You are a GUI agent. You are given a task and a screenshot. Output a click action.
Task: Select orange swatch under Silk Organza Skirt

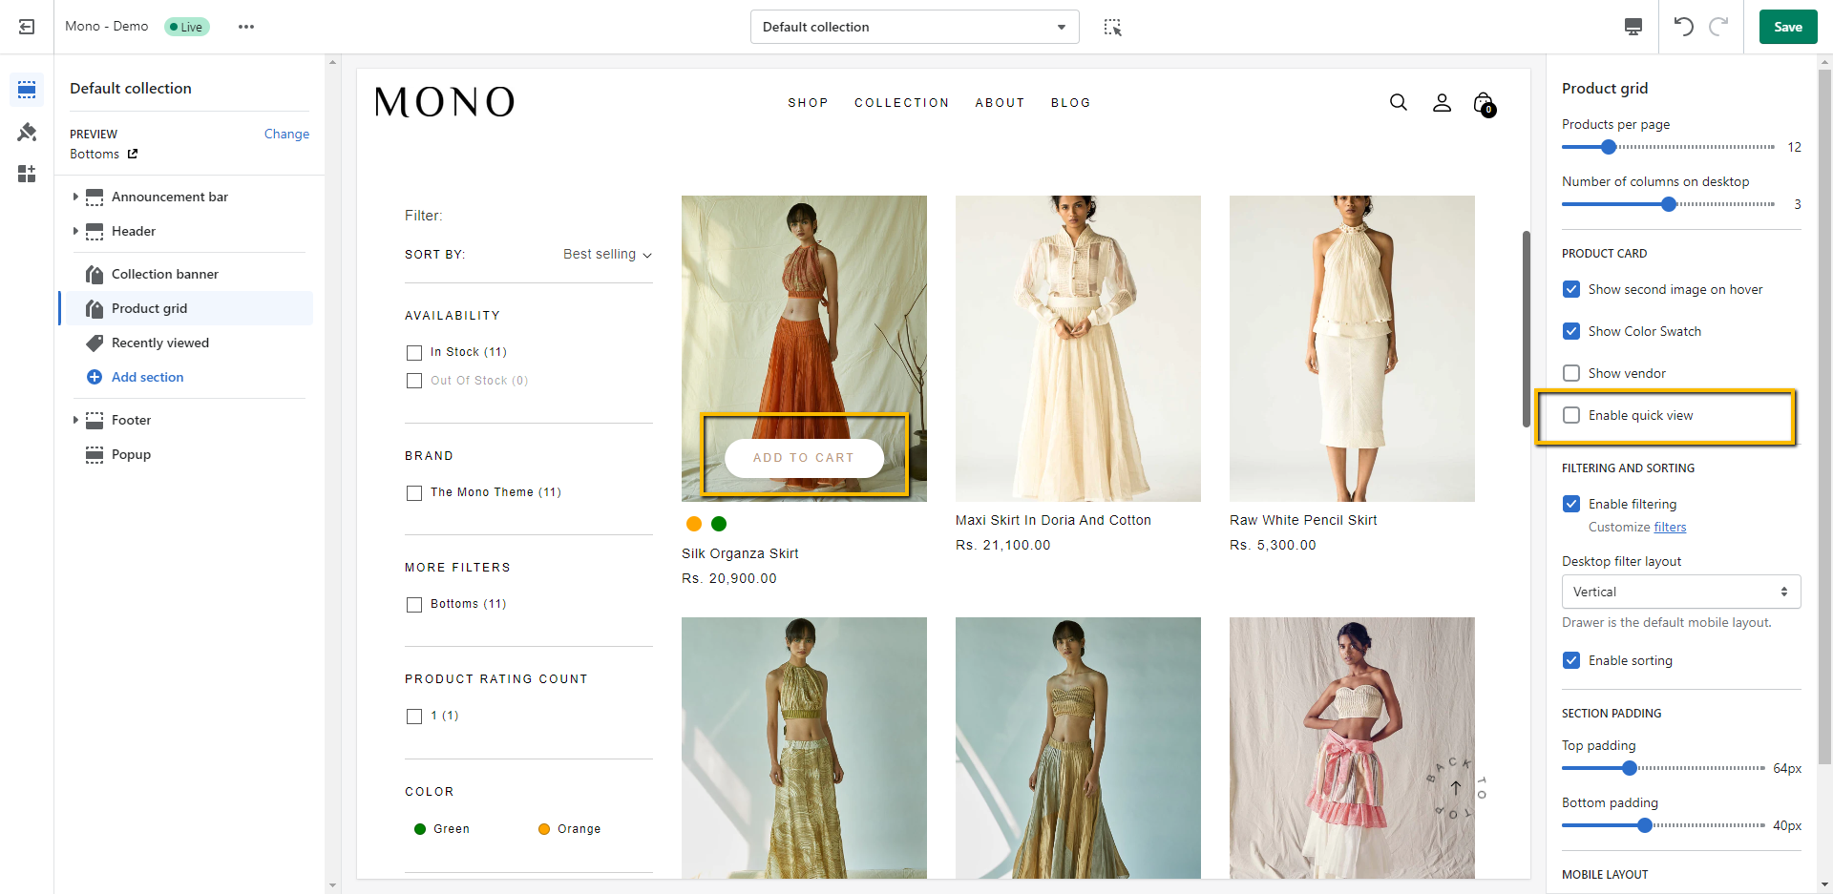click(694, 524)
